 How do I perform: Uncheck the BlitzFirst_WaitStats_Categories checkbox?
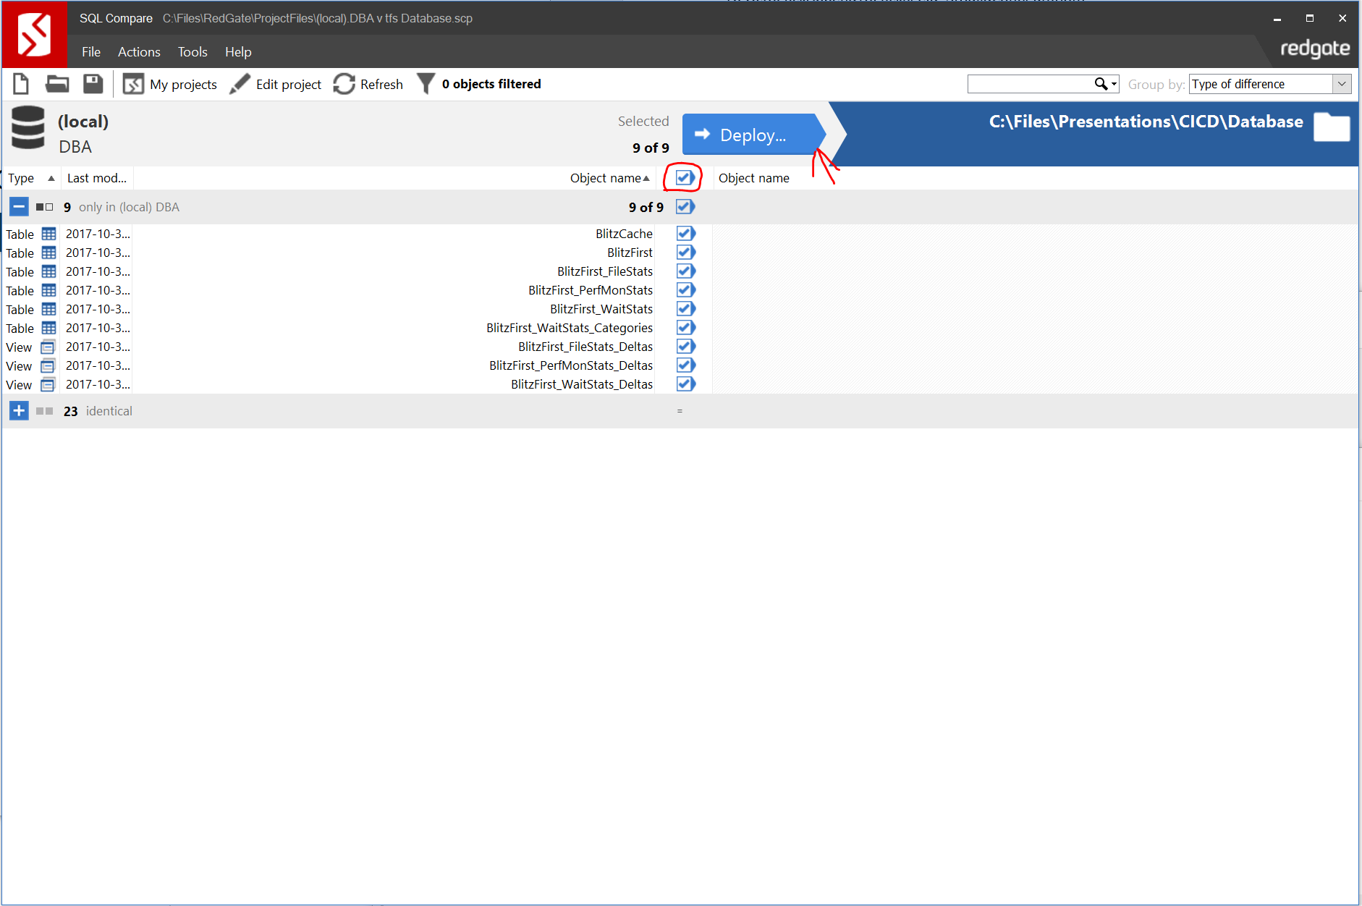click(x=685, y=328)
